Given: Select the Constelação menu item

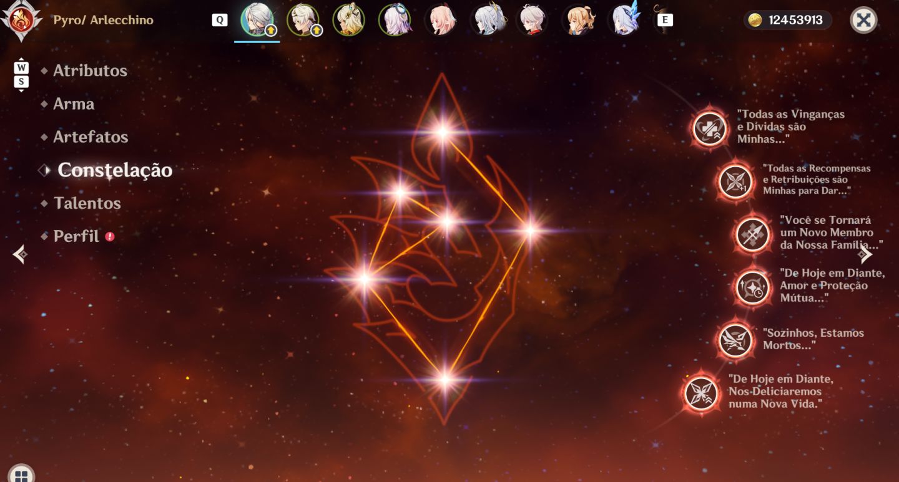Looking at the screenshot, I should (115, 170).
